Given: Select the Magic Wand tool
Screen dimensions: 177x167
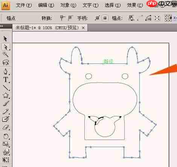Looking at the screenshot, I should (x=6, y=54).
